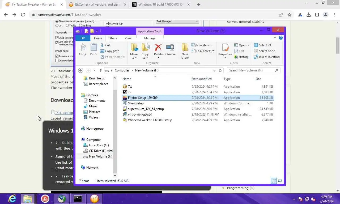Toggle the Active group checkbox
Viewport: 340px width, 204px height.
click(107, 23)
